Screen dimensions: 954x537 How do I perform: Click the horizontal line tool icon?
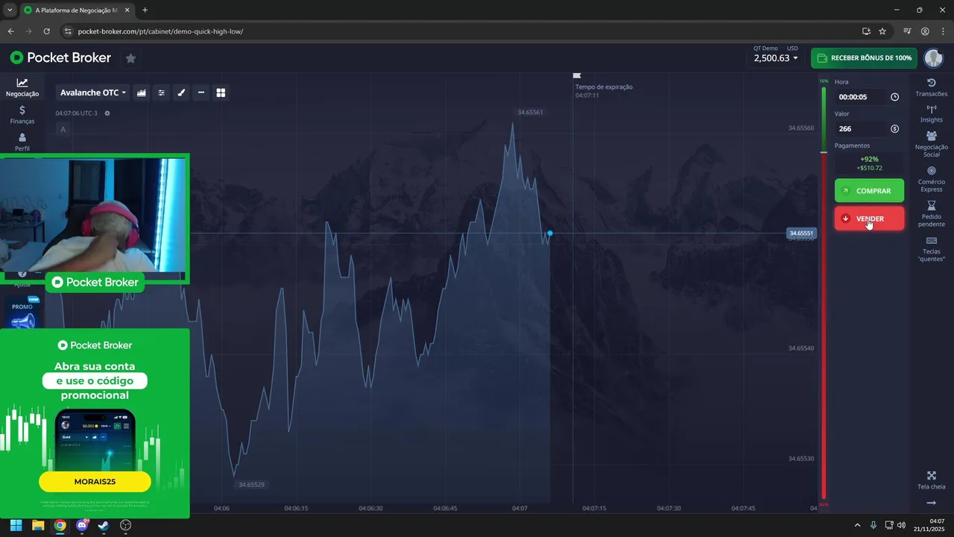tap(201, 92)
